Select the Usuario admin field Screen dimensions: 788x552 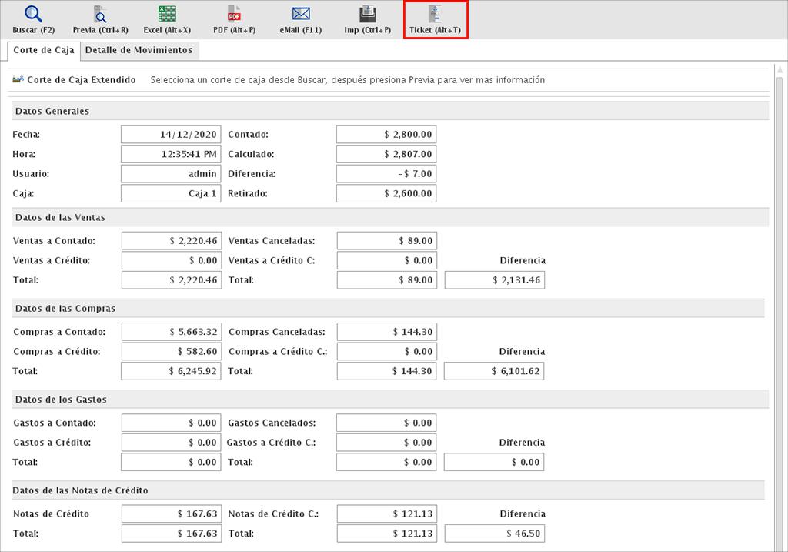[171, 174]
